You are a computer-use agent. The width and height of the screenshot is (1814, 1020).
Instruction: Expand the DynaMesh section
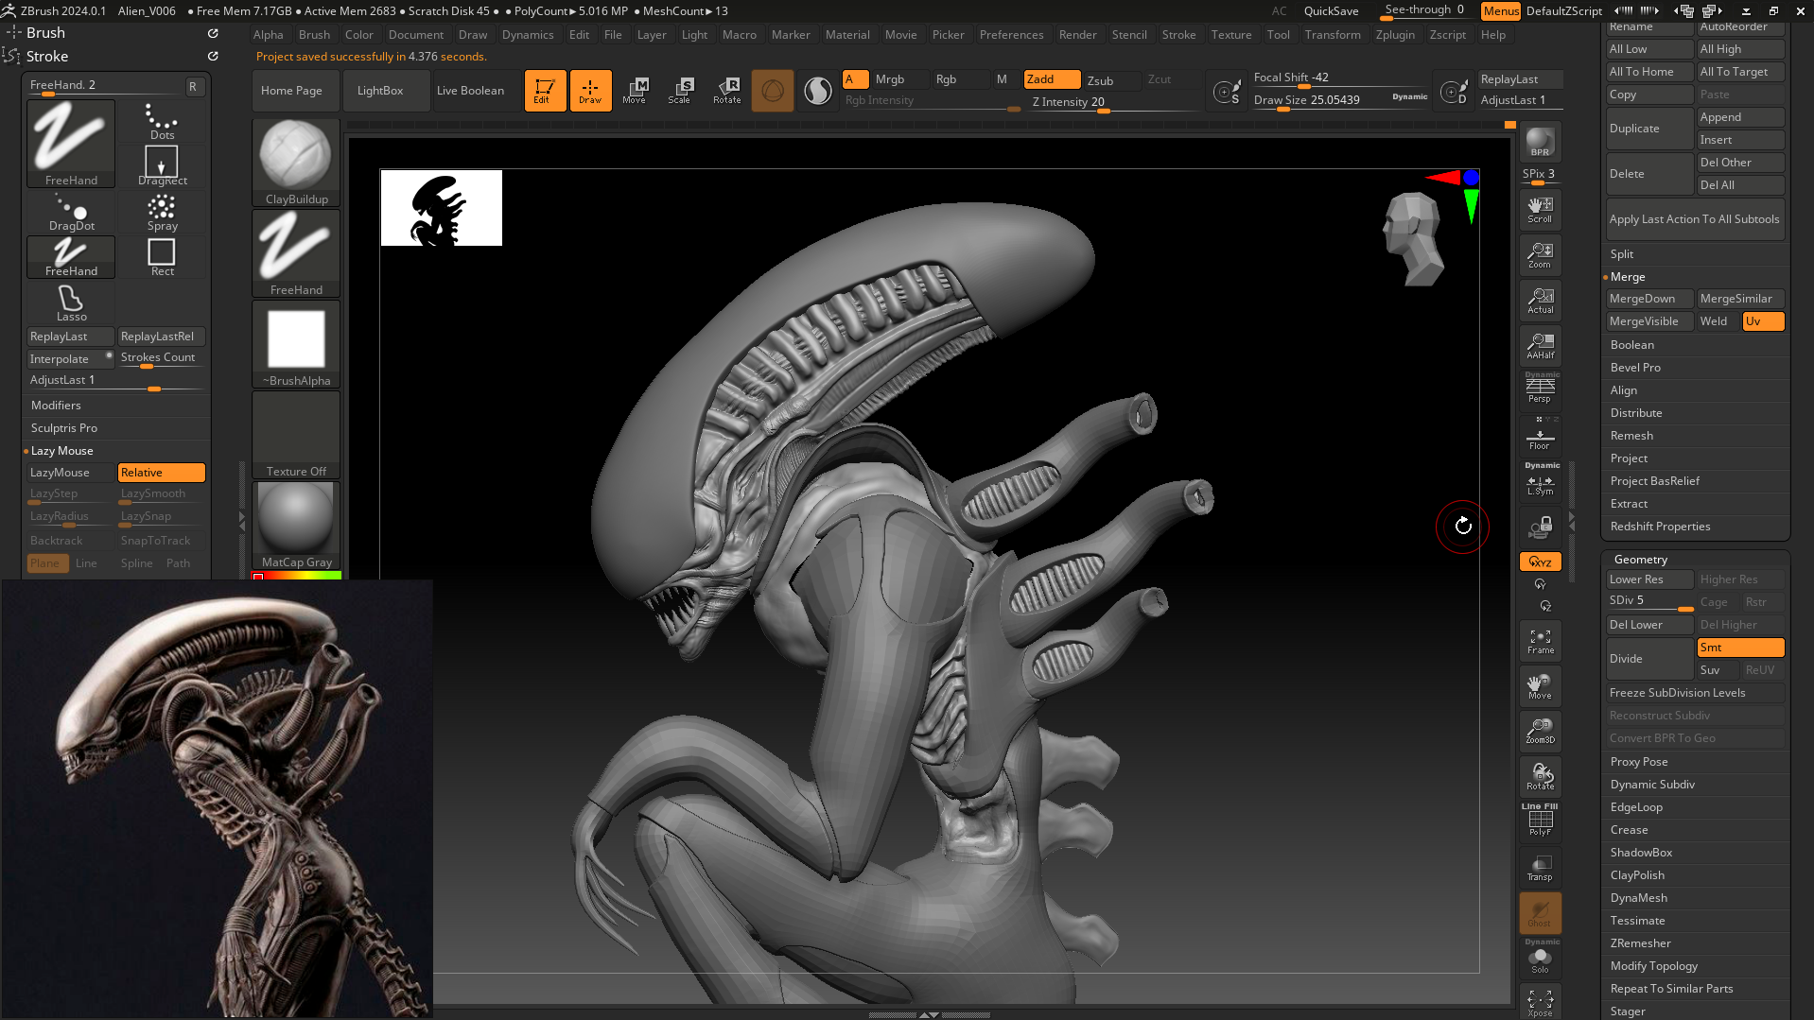point(1639,898)
